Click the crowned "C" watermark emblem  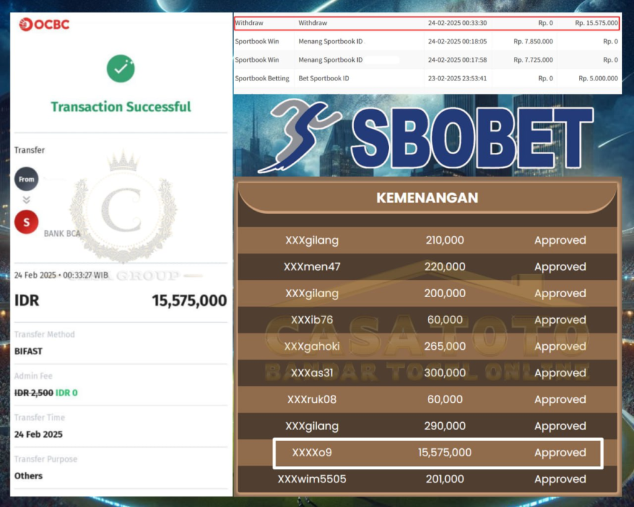tap(121, 207)
